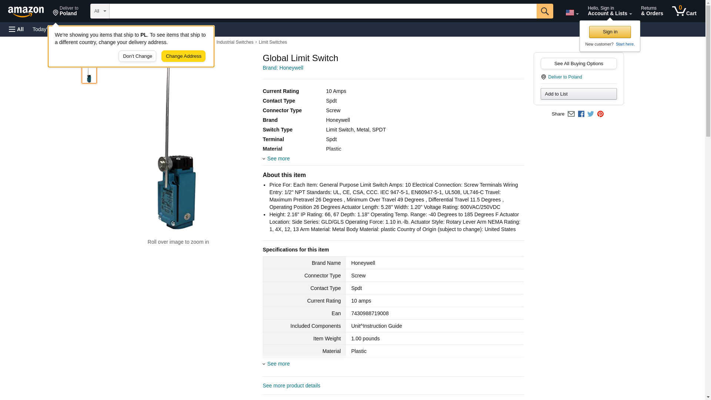Expand See more under specifications table
This screenshot has width=711, height=400.
[x=278, y=364]
